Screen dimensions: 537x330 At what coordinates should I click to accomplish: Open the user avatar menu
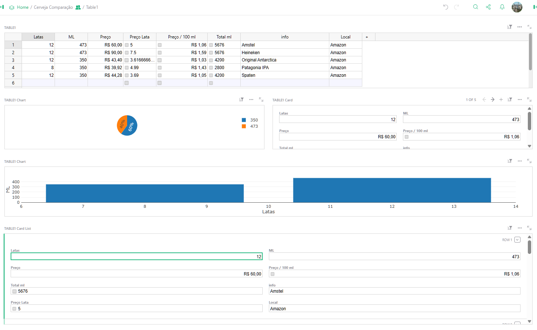coord(517,7)
